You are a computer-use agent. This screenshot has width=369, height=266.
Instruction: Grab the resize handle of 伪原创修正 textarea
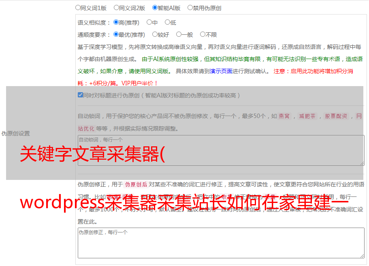[x=362, y=256]
